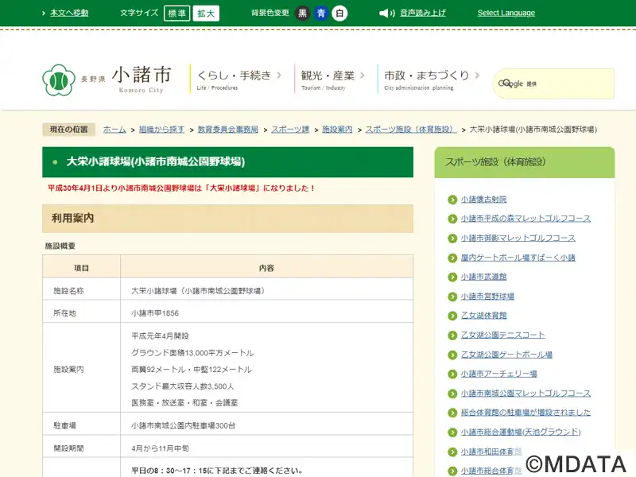Image resolution: width=636 pixels, height=477 pixels.
Task: Switch background color to blue (青)
Action: point(321,13)
